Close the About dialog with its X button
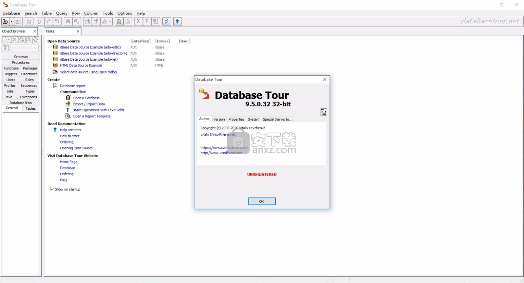The image size is (524, 283). [x=325, y=80]
